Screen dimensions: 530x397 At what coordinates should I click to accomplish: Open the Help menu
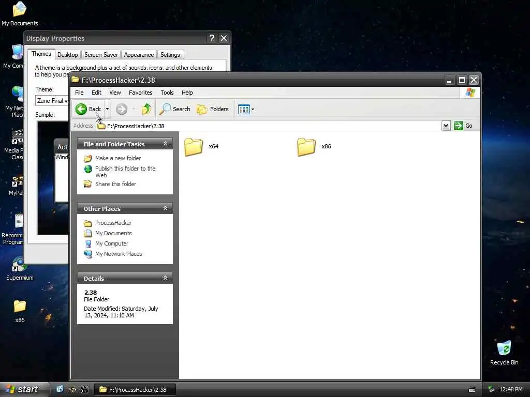[x=187, y=93]
